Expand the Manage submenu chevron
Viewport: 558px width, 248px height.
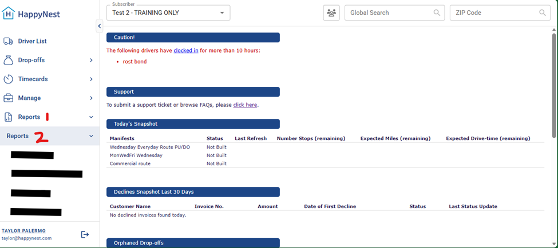[91, 98]
